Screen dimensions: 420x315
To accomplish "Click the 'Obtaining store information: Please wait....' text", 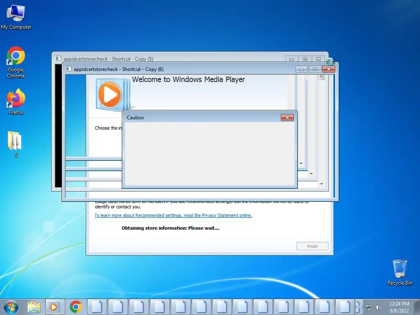I will [x=170, y=228].
